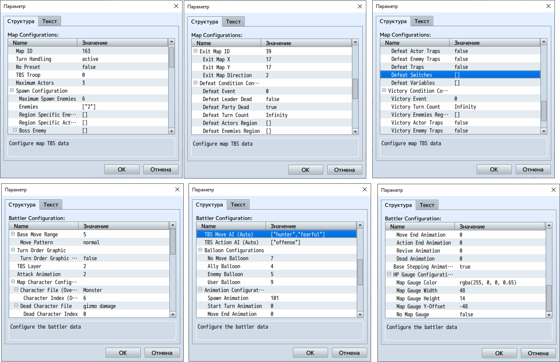
Task: Select the Map Gauge Y-Offset row
Action: [466, 306]
